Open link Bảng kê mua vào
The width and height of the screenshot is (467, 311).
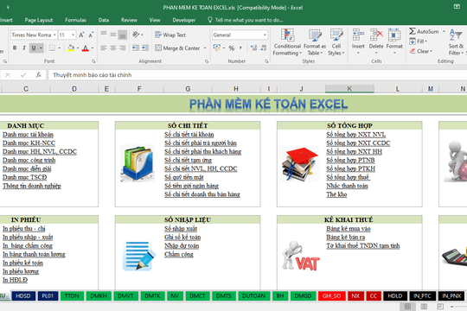pos(349,229)
